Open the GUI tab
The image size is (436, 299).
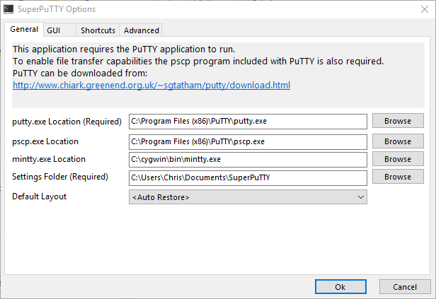point(54,30)
